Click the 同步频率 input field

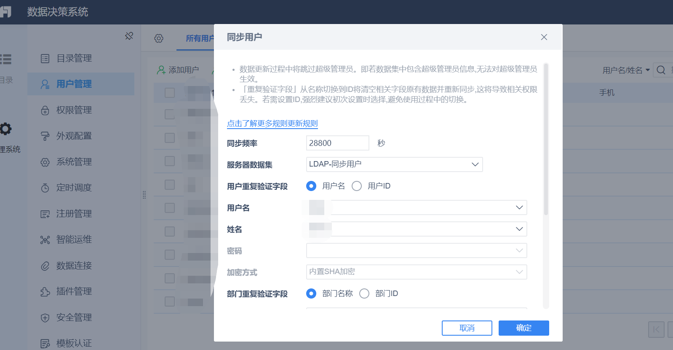coord(337,143)
